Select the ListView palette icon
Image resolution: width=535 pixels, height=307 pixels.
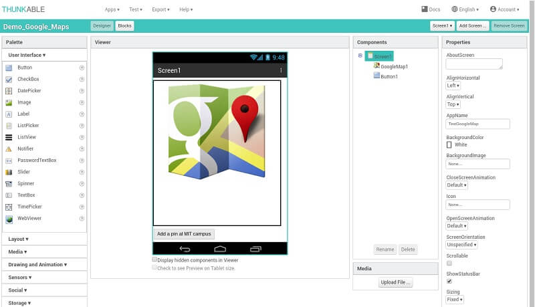click(x=9, y=138)
